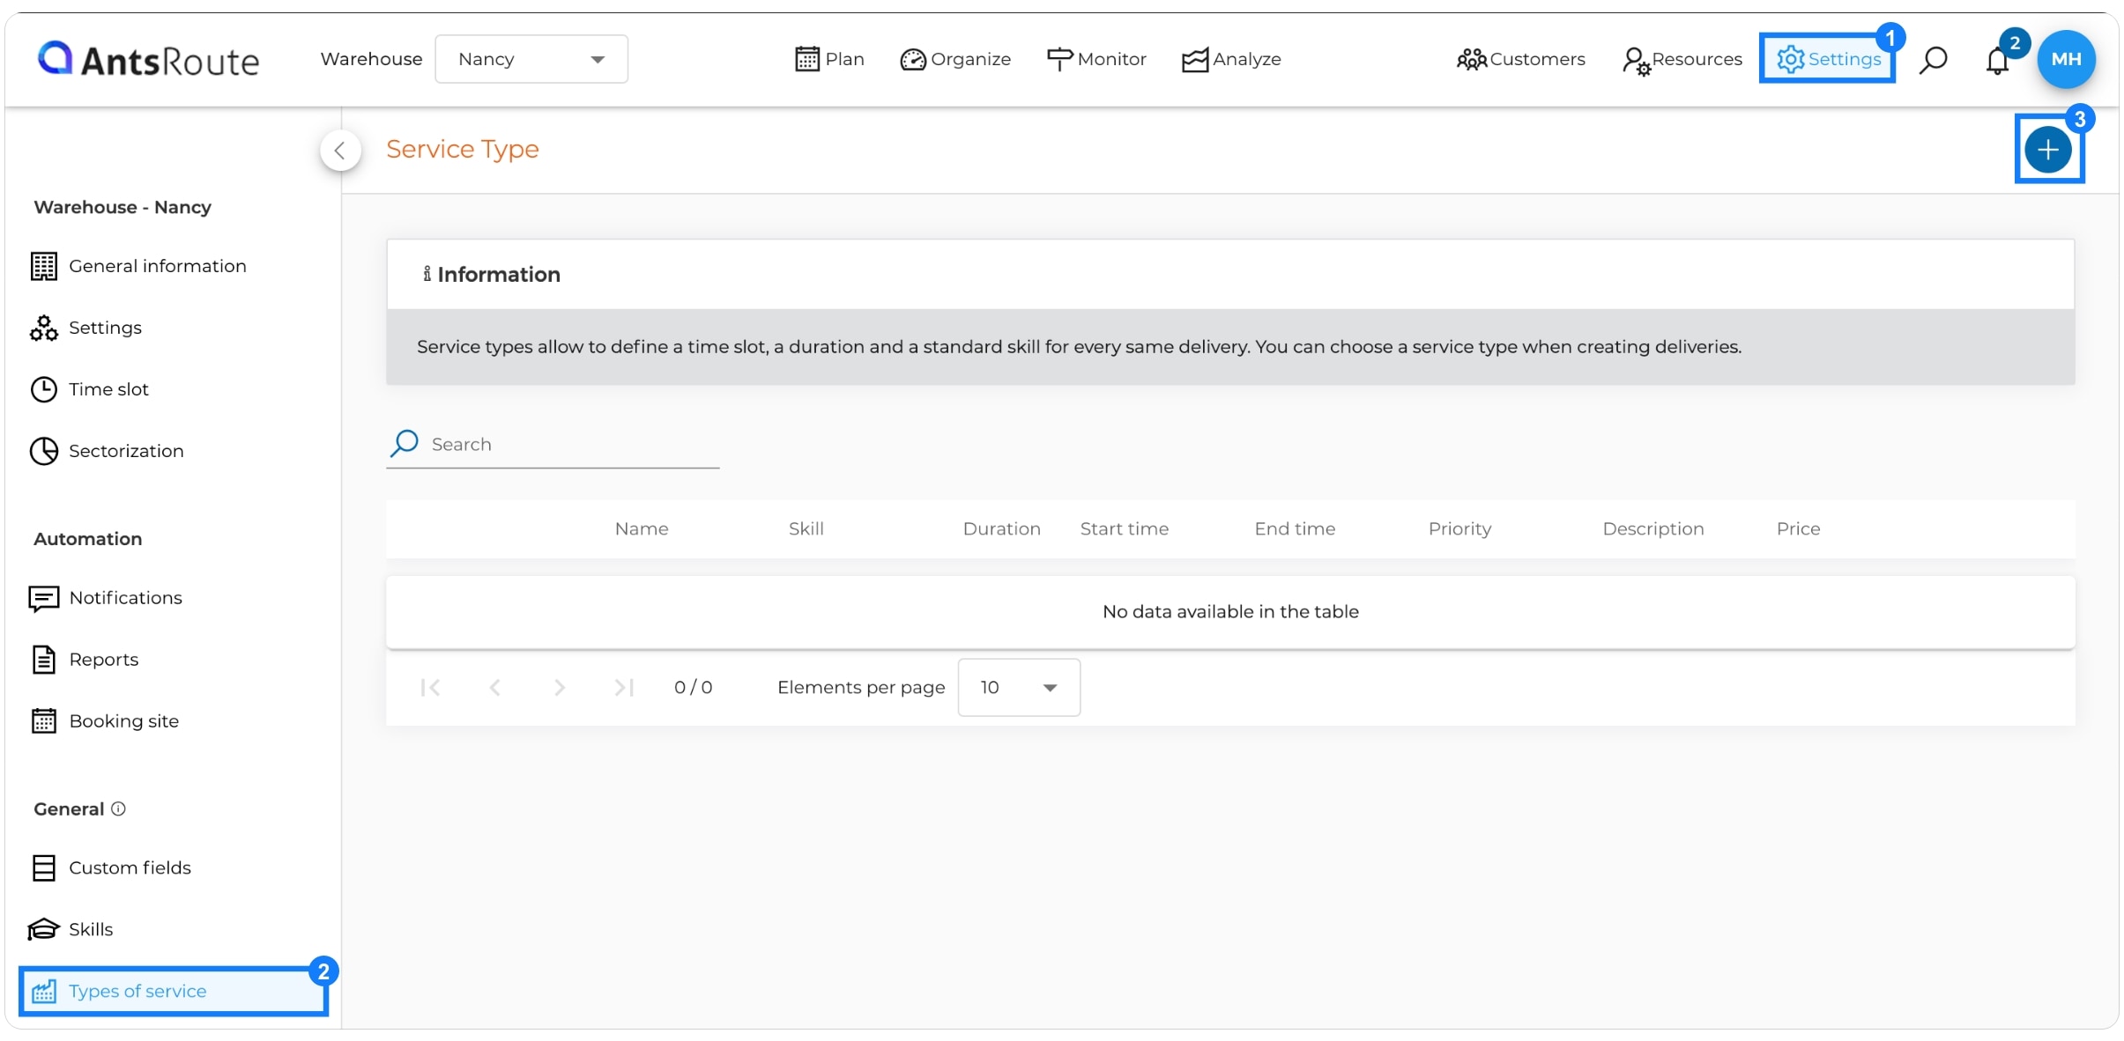Sort table by Duration column
The image size is (2124, 1041).
(1001, 528)
